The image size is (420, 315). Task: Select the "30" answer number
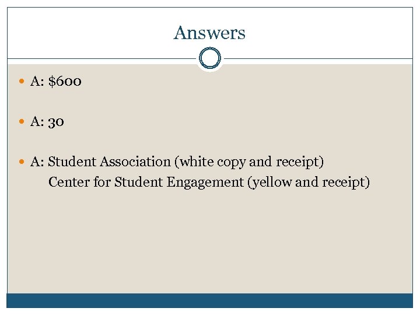[57, 122]
